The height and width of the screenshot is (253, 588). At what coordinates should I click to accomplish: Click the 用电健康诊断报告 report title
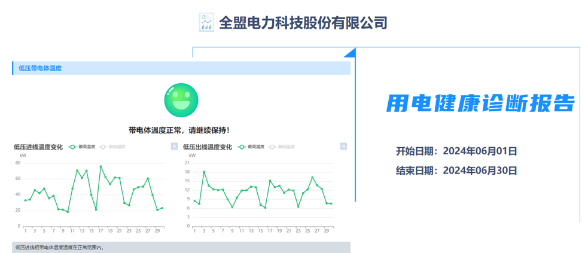[x=480, y=104]
